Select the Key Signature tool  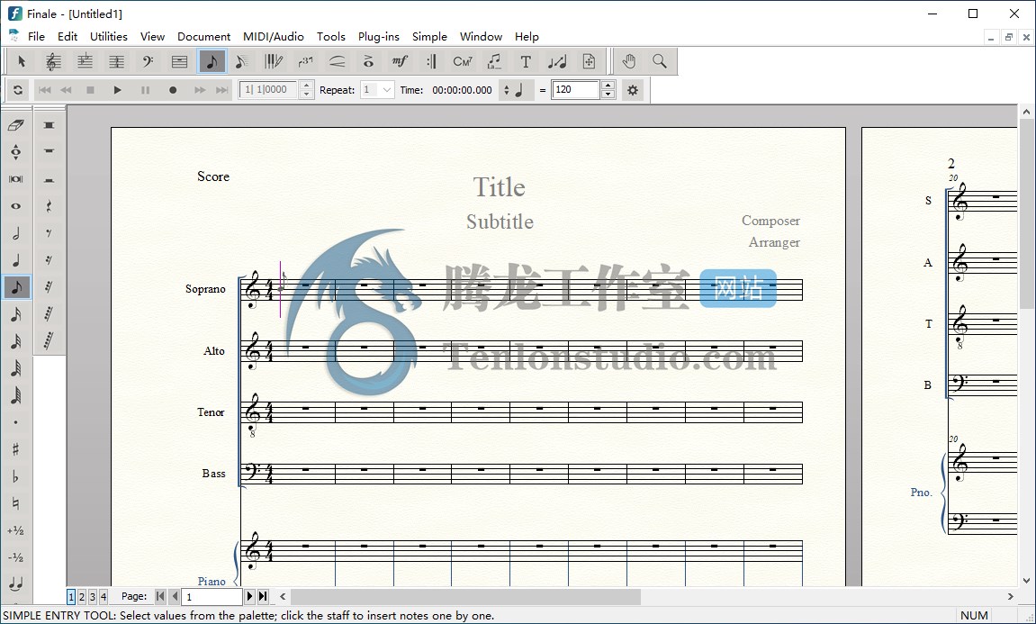pos(85,61)
